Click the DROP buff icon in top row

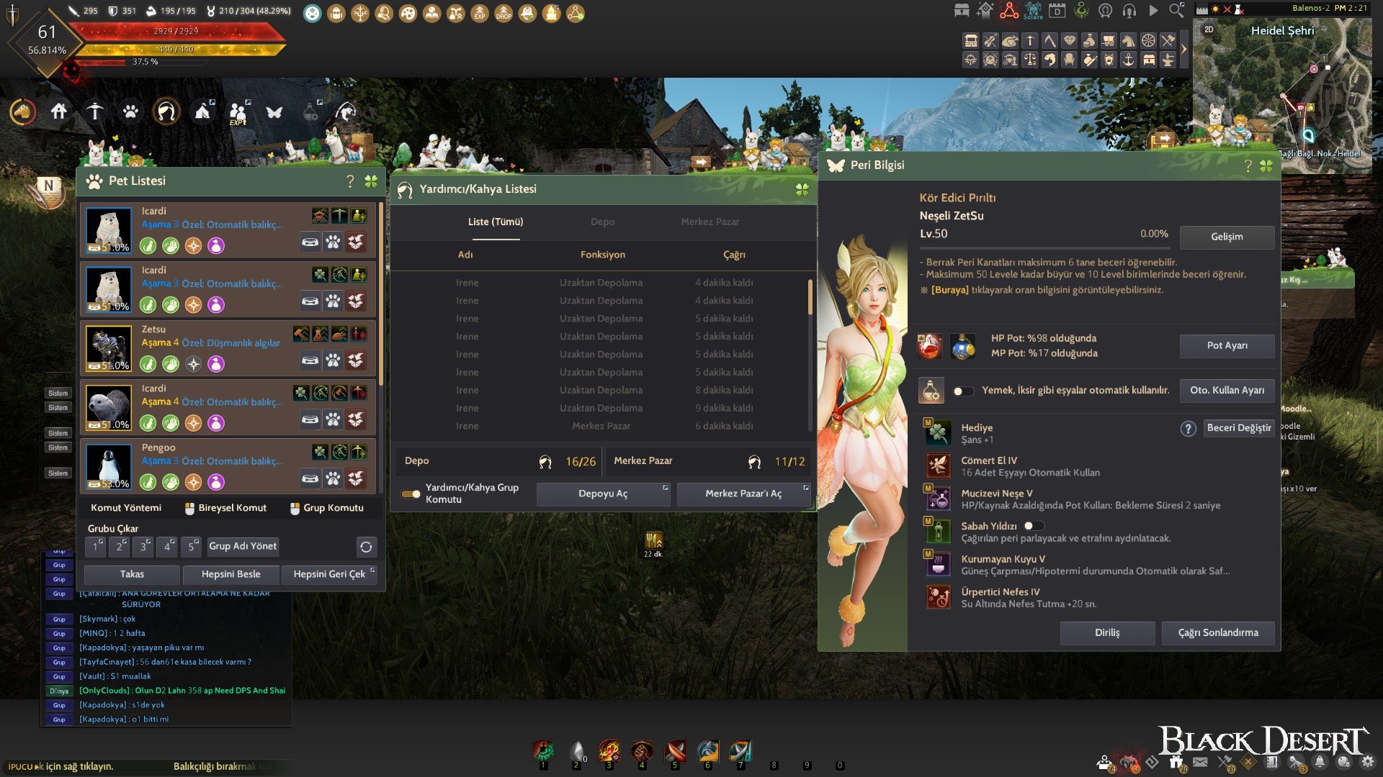(x=503, y=13)
